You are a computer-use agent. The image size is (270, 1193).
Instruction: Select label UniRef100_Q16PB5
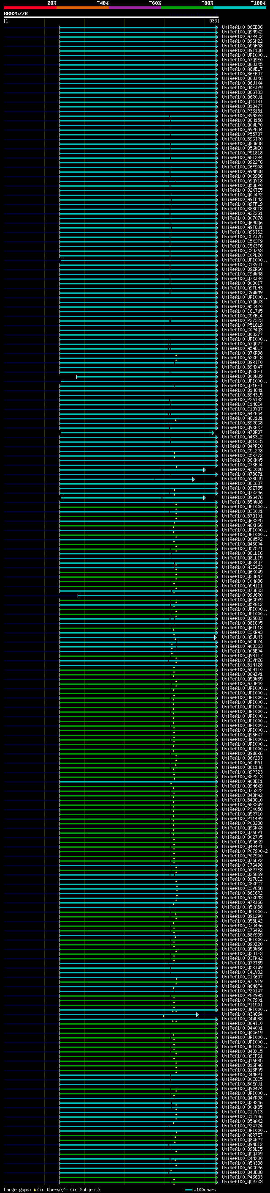(242, 1061)
